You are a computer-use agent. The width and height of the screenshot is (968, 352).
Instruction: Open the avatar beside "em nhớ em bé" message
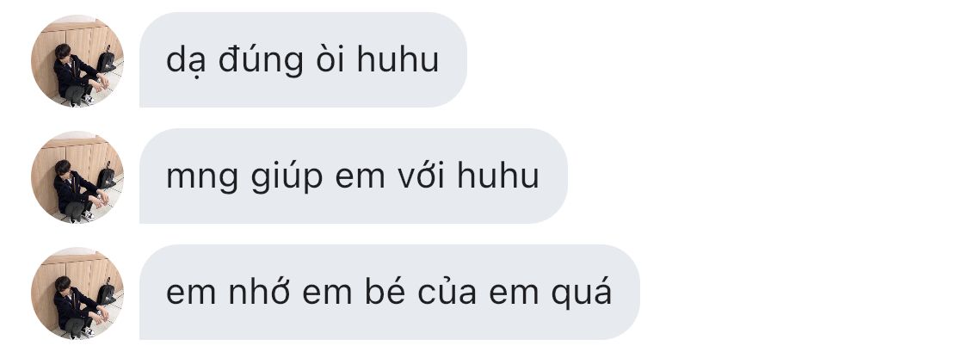[x=77, y=293]
